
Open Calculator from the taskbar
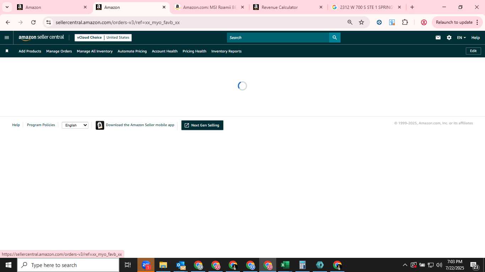[302, 265]
